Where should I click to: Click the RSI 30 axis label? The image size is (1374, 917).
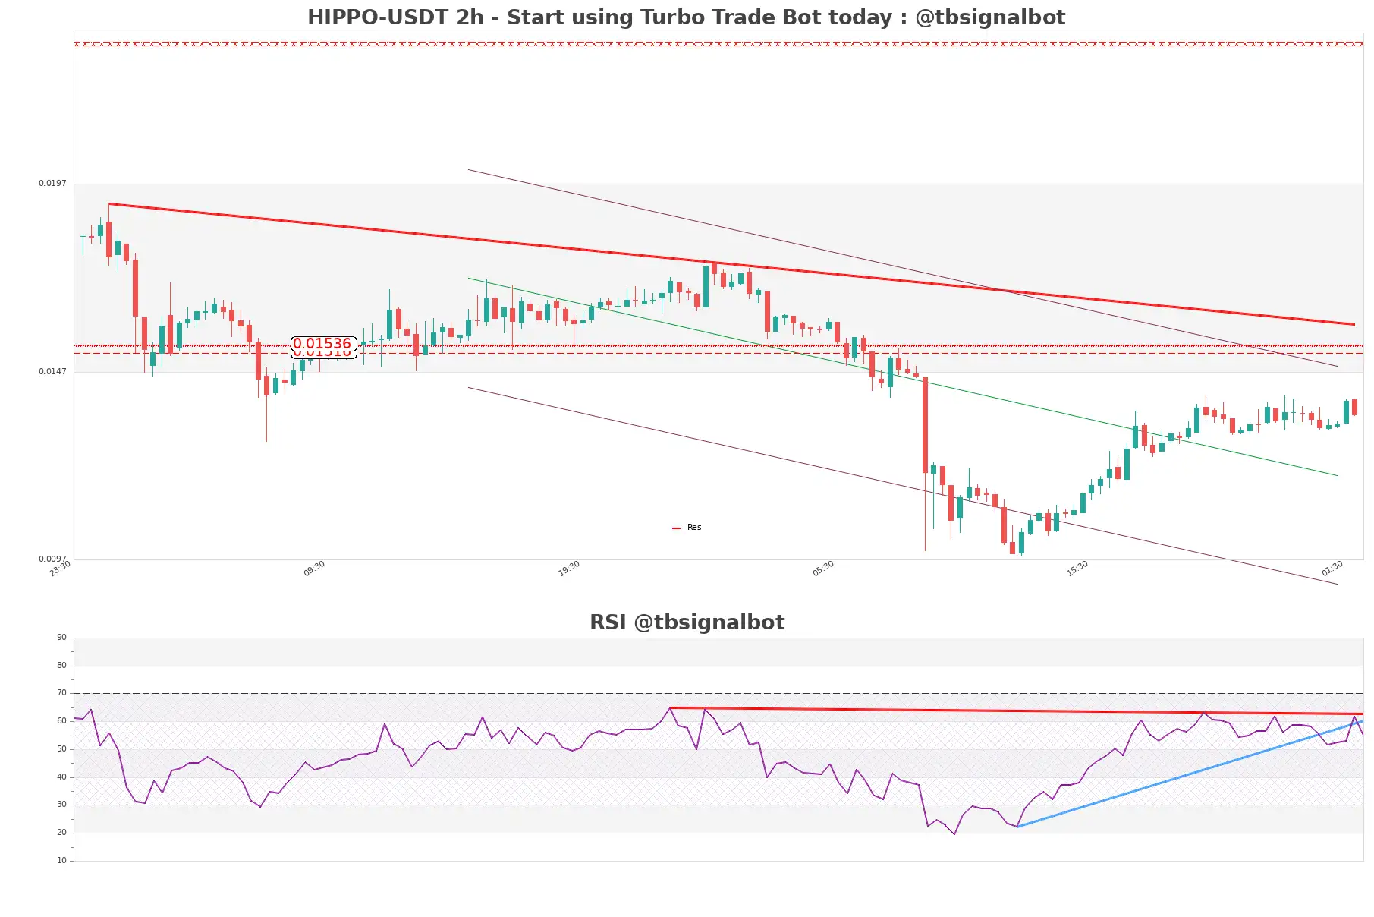[61, 805]
